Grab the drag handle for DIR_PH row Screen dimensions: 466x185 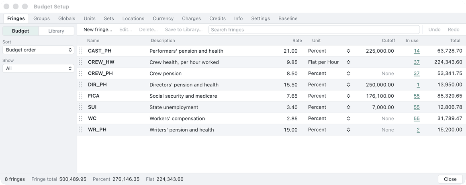pyautogui.click(x=80, y=85)
